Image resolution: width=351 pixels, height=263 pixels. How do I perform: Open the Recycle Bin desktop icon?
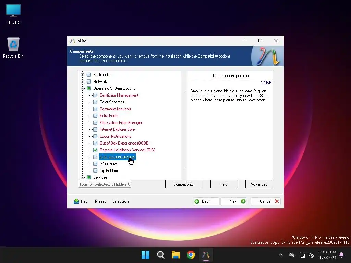(13, 47)
